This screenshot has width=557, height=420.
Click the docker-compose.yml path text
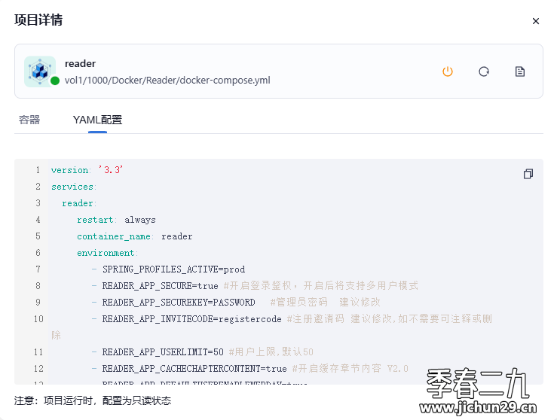point(167,81)
